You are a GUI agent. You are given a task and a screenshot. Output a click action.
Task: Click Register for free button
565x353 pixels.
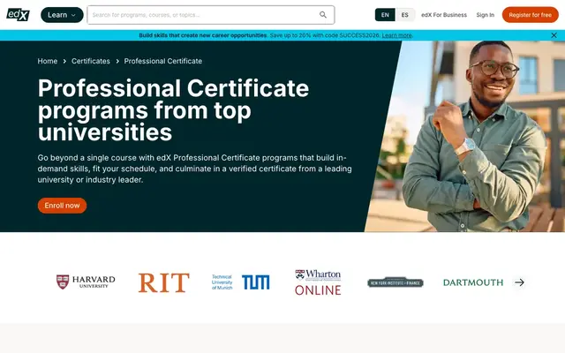coord(530,15)
